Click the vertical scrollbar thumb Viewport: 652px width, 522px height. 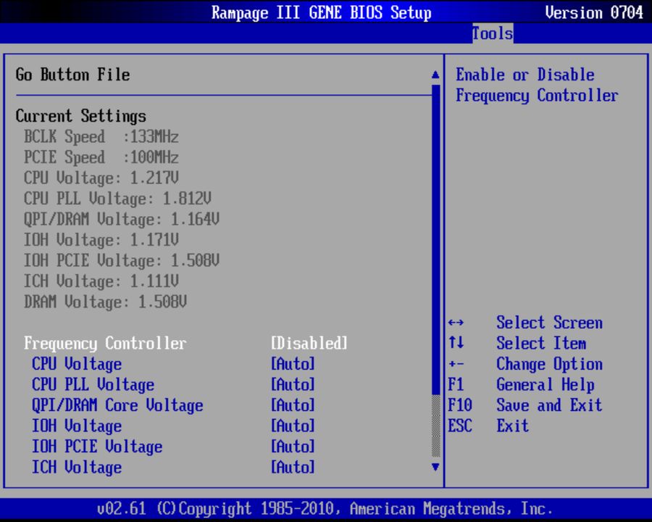pos(436,239)
